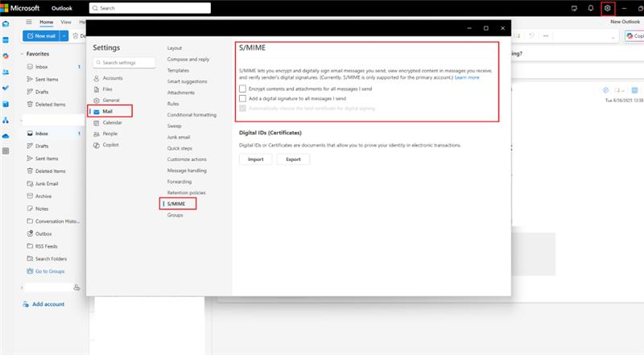Click the My Day icon left of the bell
Image resolution: width=644 pixels, height=355 pixels.
pos(574,8)
